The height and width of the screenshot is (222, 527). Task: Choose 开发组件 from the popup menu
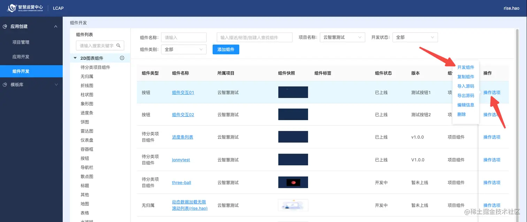(x=466, y=67)
